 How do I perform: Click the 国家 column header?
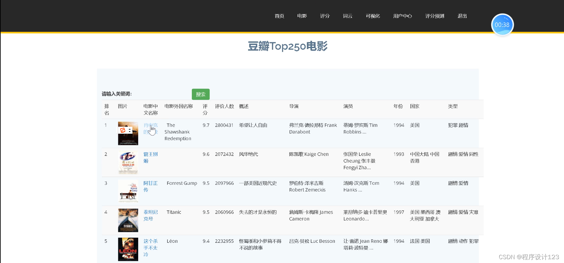(x=415, y=106)
